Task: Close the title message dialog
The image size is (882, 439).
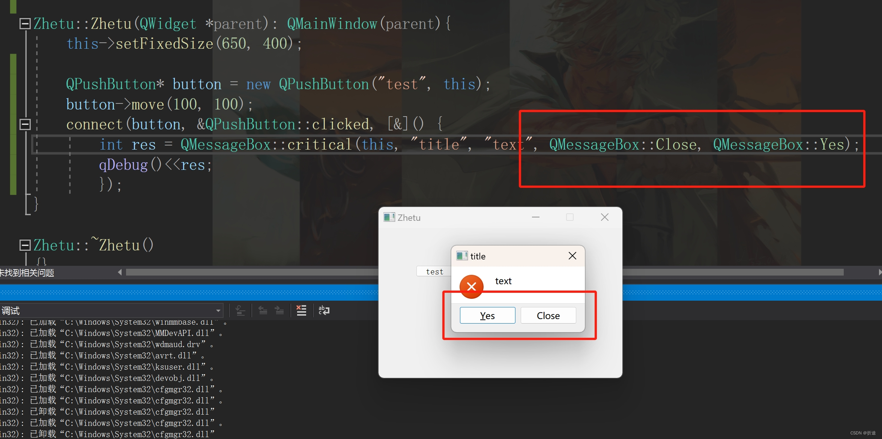Action: (x=572, y=256)
